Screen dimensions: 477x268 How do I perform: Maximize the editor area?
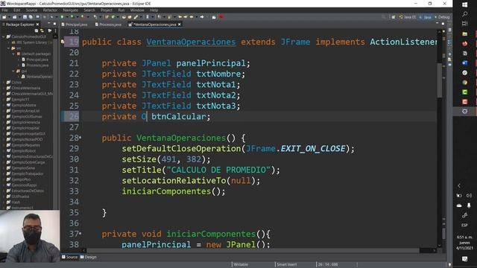443,23
